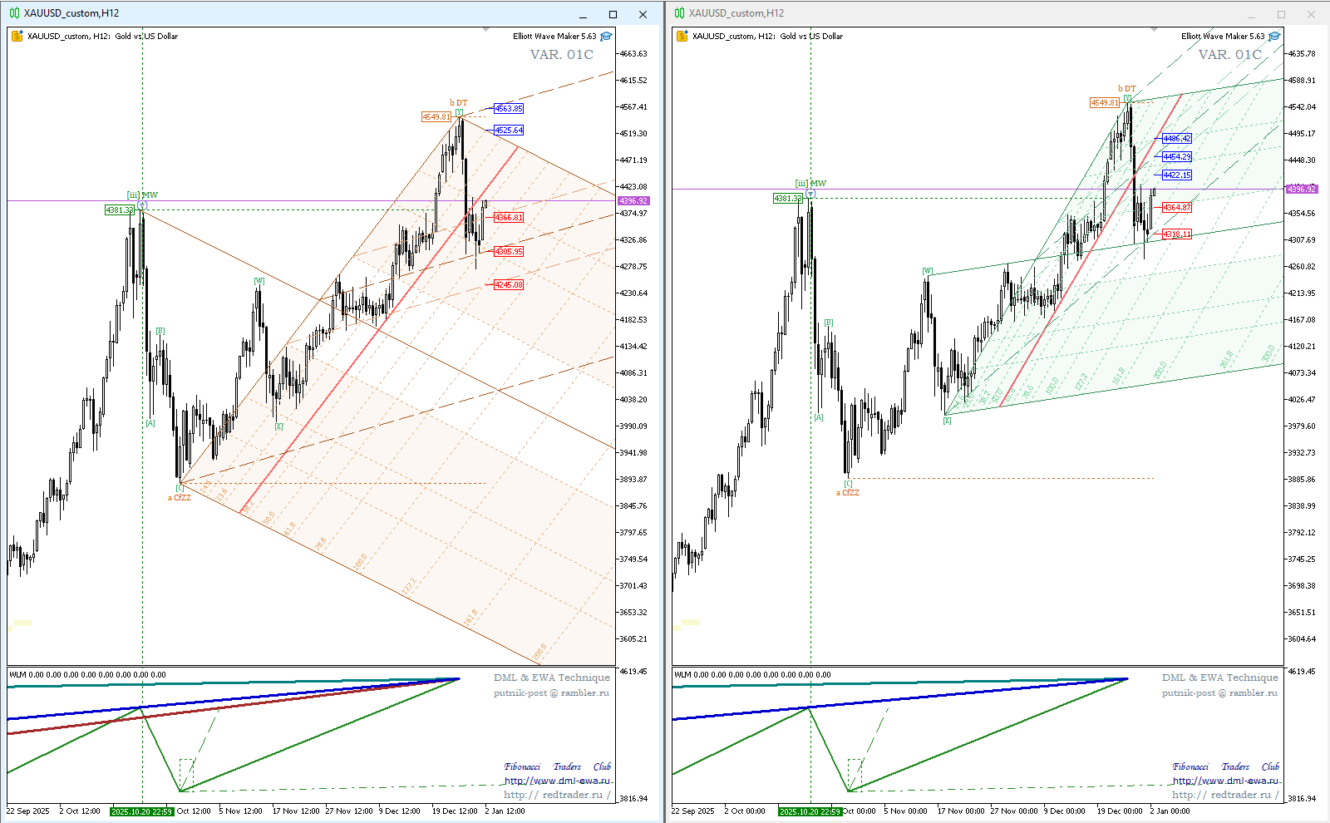The width and height of the screenshot is (1330, 823).
Task: Select the grey chart shift triangle atop the right chart
Action: (1155, 30)
